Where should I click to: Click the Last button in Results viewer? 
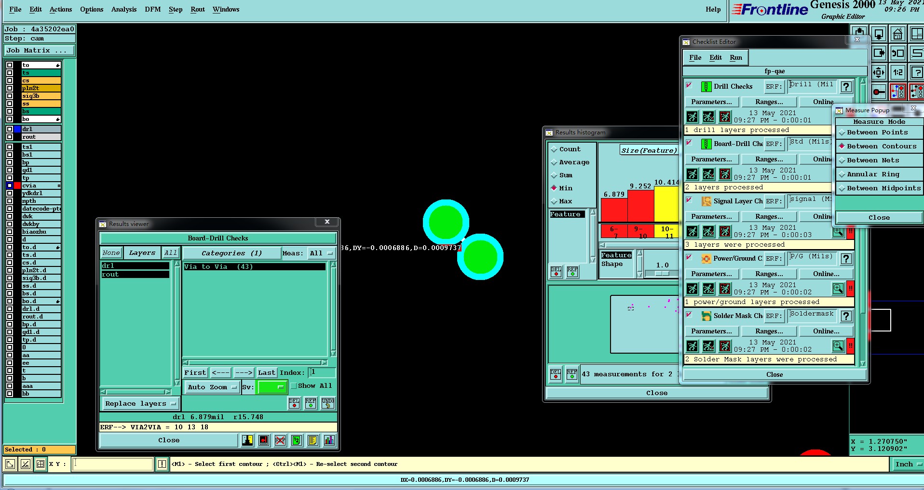coord(266,372)
